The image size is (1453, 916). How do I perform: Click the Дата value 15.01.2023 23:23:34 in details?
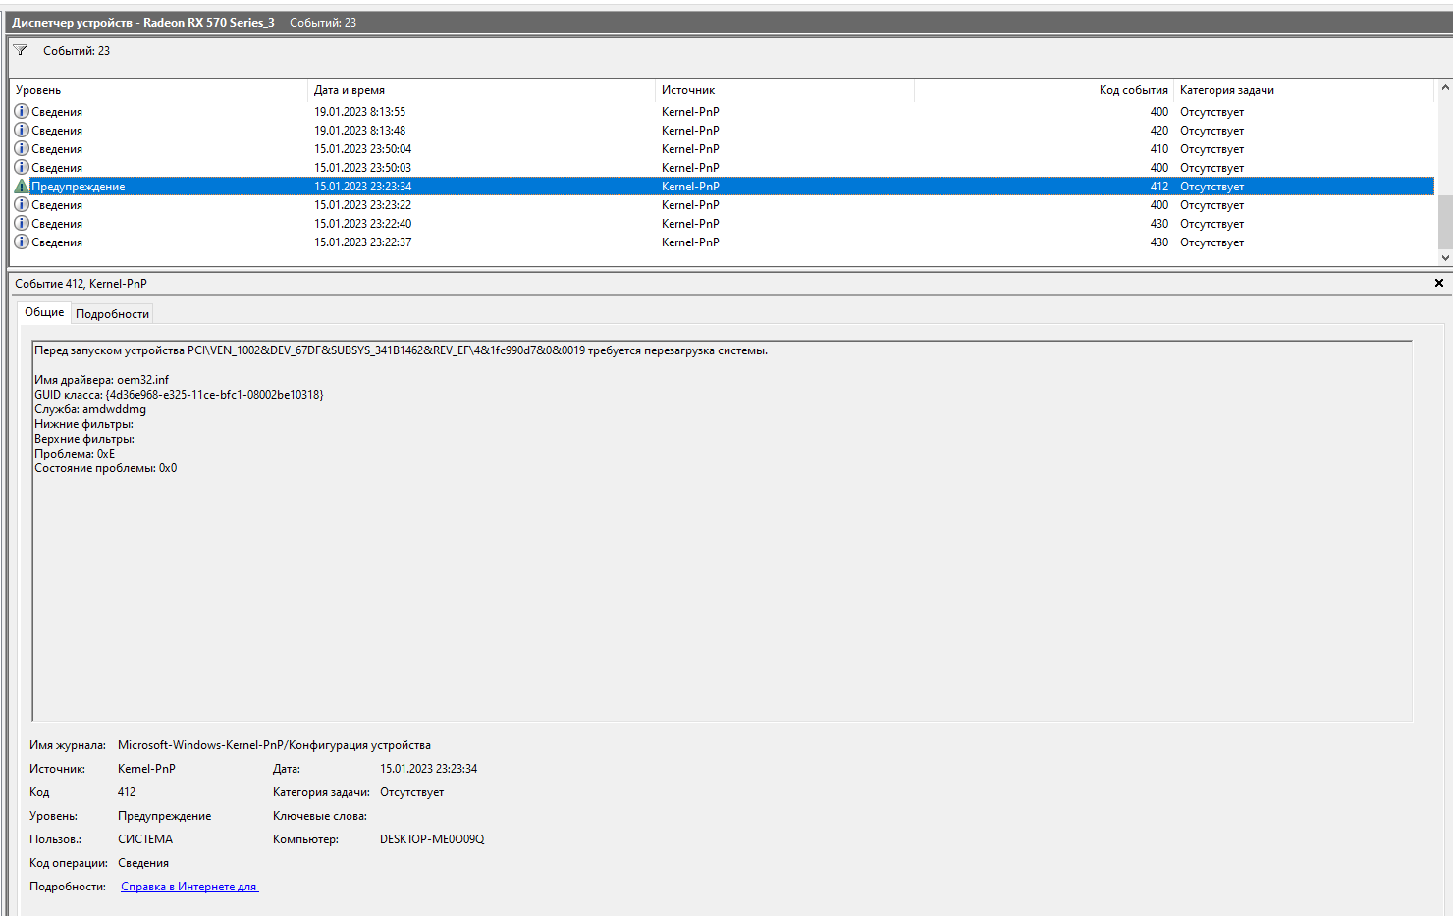coord(428,769)
